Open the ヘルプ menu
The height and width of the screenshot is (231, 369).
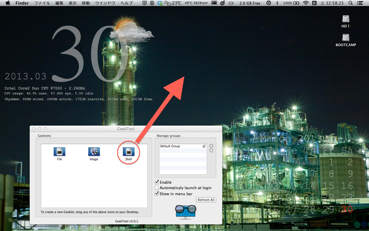(127, 3)
